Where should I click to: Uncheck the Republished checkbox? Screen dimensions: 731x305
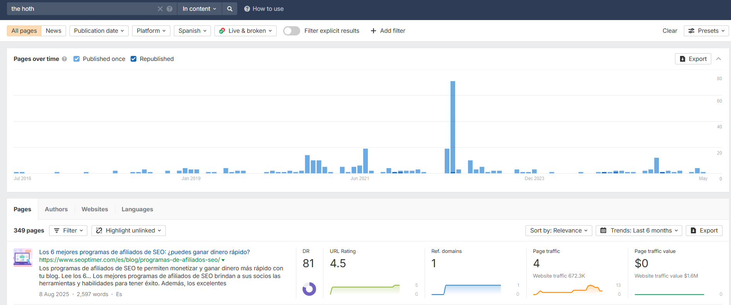tap(134, 59)
